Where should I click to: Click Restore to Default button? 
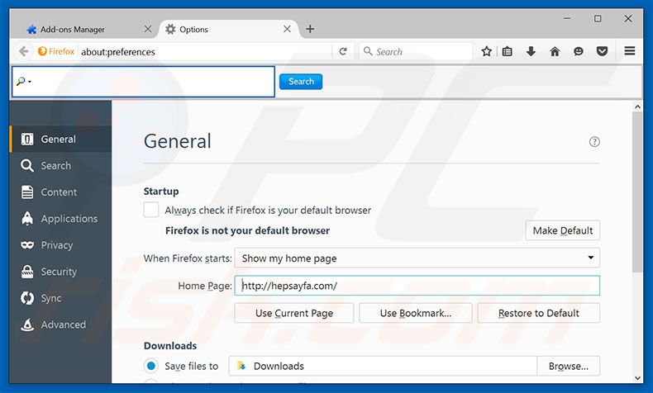click(538, 313)
